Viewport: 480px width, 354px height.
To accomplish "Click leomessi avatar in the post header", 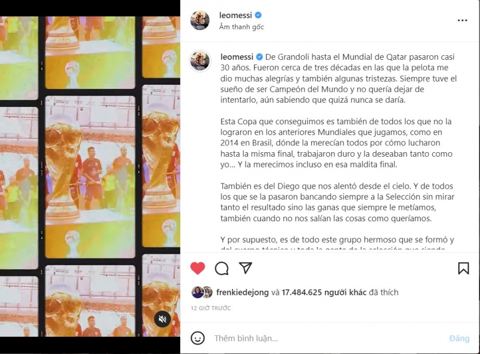I will pos(200,21).
